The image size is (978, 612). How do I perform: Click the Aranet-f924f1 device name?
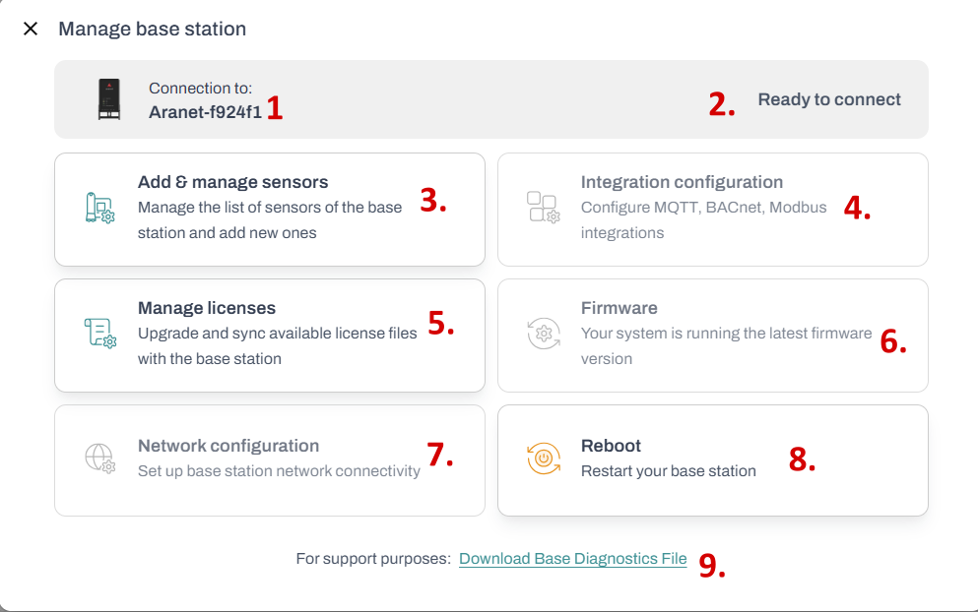pyautogui.click(x=205, y=111)
